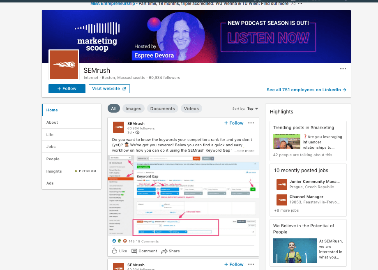The height and width of the screenshot is (270, 378).
Task: Open the three-dot menu in the company header
Action: (x=343, y=69)
